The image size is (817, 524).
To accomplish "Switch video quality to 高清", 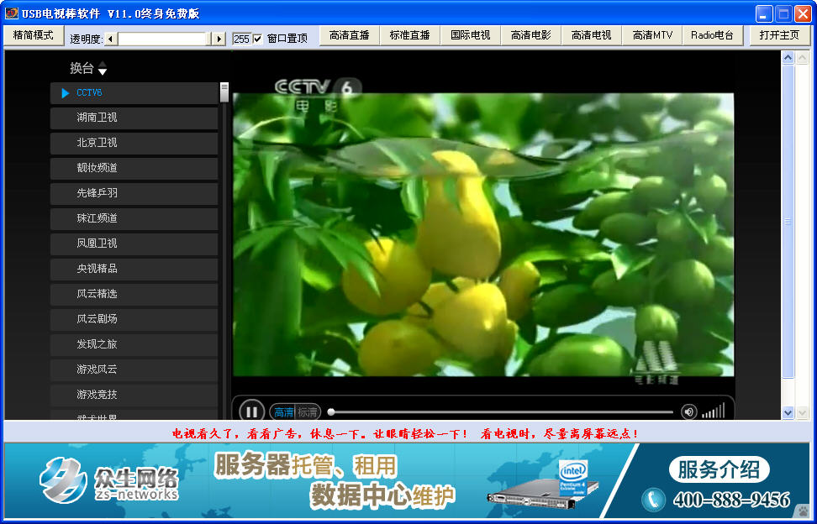I will (x=284, y=412).
